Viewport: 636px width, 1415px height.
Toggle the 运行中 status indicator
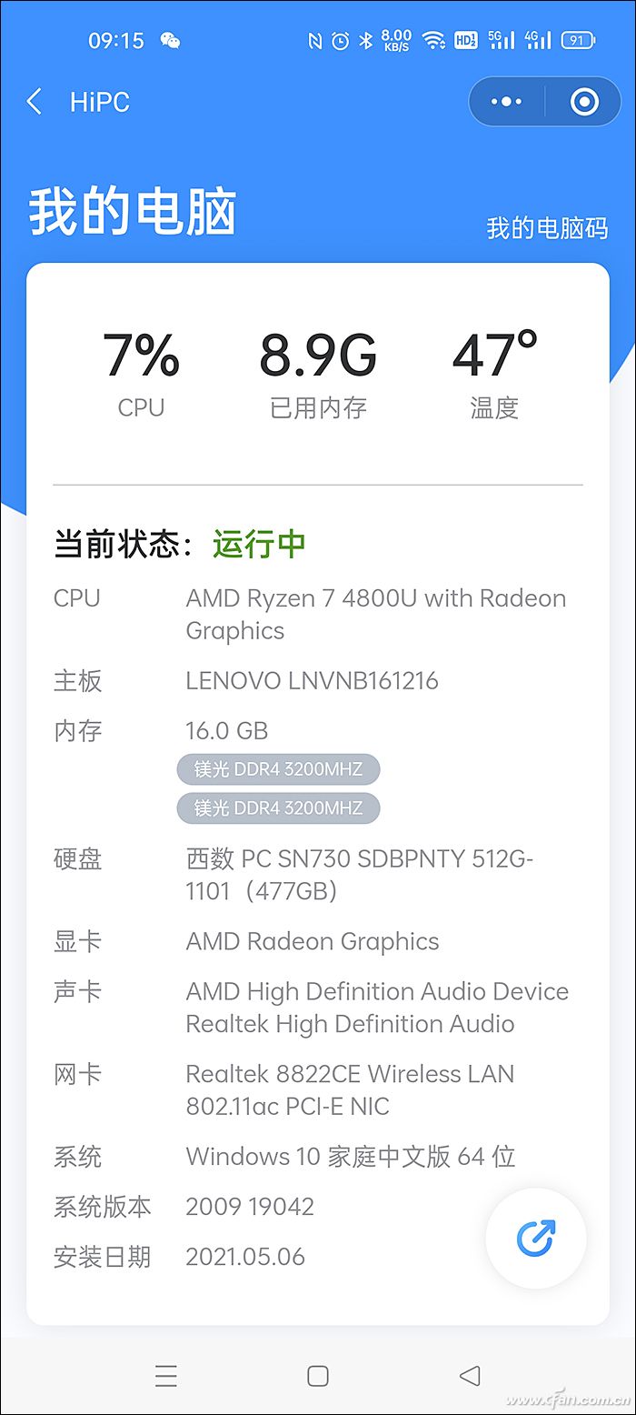258,544
